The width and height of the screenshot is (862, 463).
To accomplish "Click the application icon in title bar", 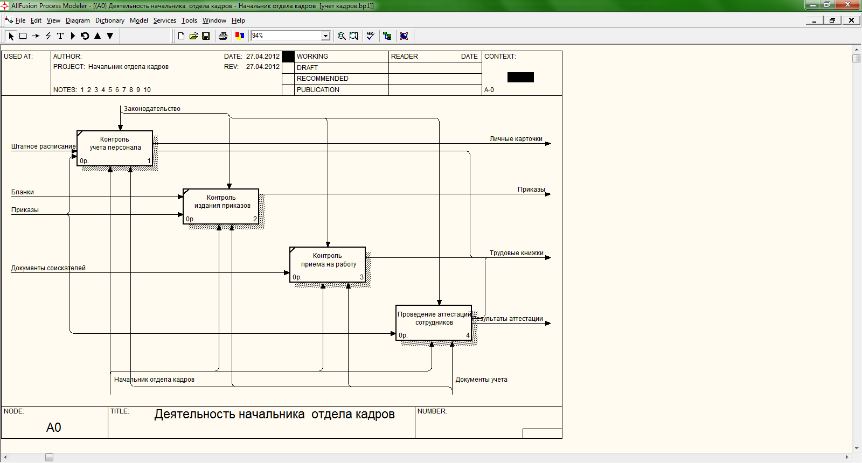I will (x=5, y=5).
